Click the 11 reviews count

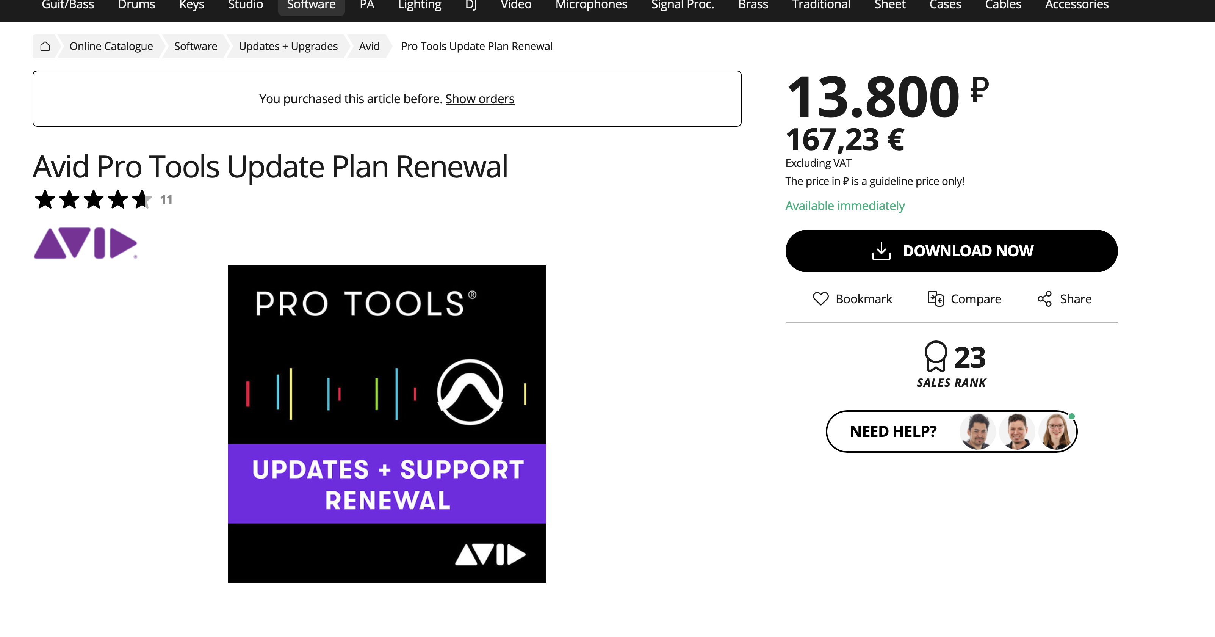(166, 200)
